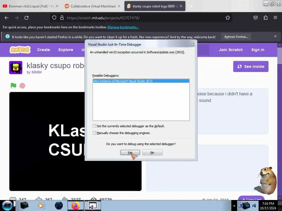Bookmark this page with the star icon

click(x=228, y=18)
